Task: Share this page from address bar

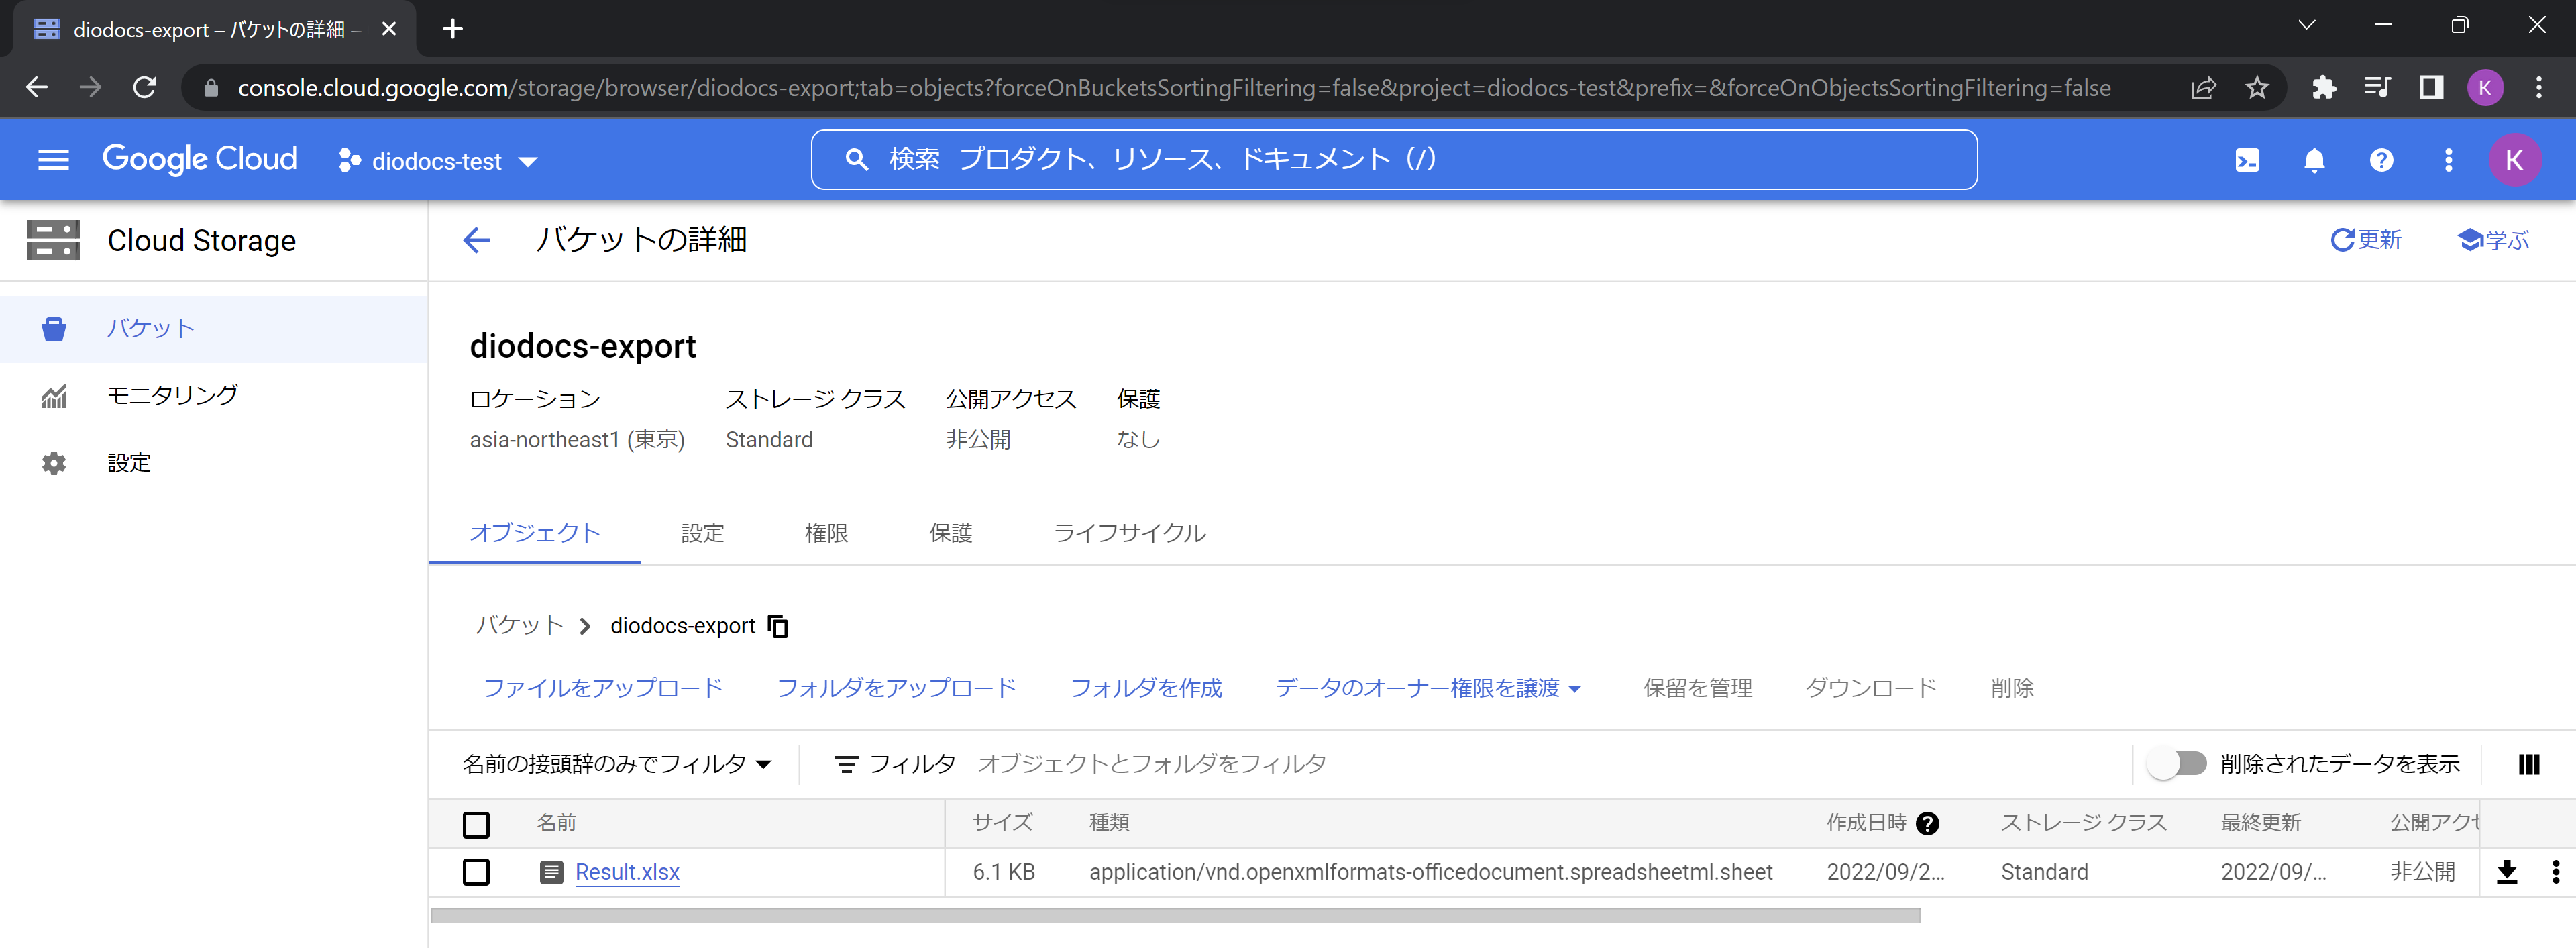Action: click(2203, 88)
